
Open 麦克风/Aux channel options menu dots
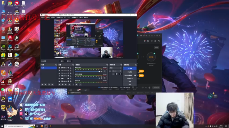(105, 71)
